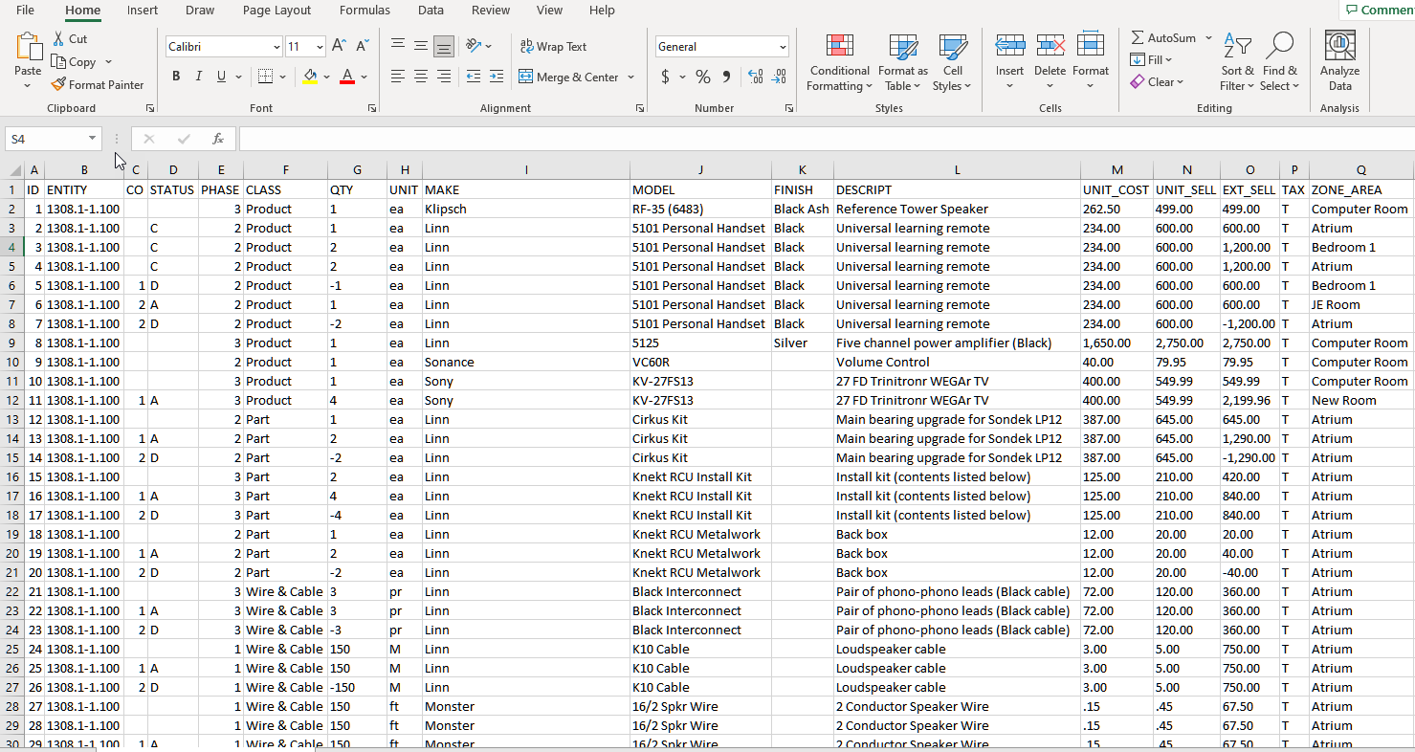Switch to the Data tab
Image resolution: width=1415 pixels, height=752 pixels.
click(431, 10)
